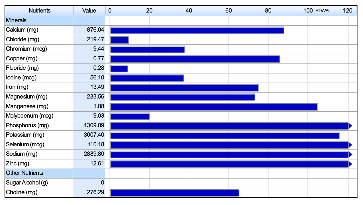363x205 pixels.
Task: Click the Phosphorus bar overflow arrow
Action: coord(350,126)
